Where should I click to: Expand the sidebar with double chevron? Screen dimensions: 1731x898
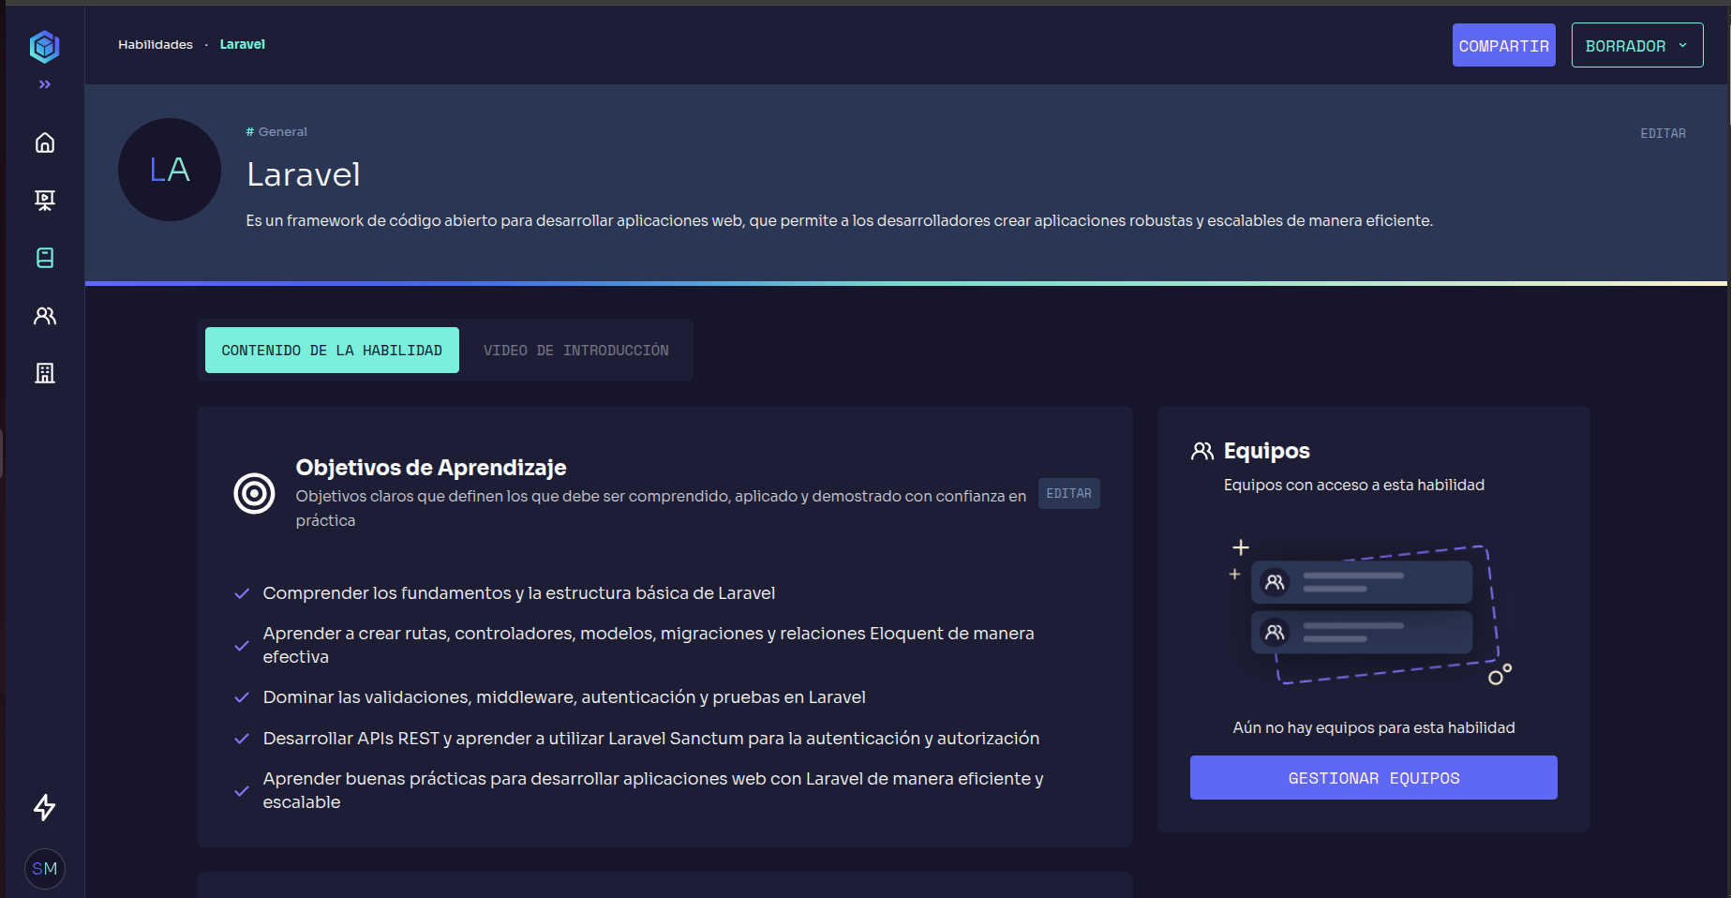tap(44, 84)
